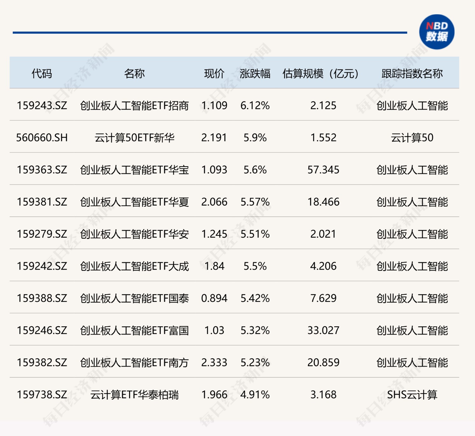
Task: Click price value 1.093
Action: click(214, 170)
